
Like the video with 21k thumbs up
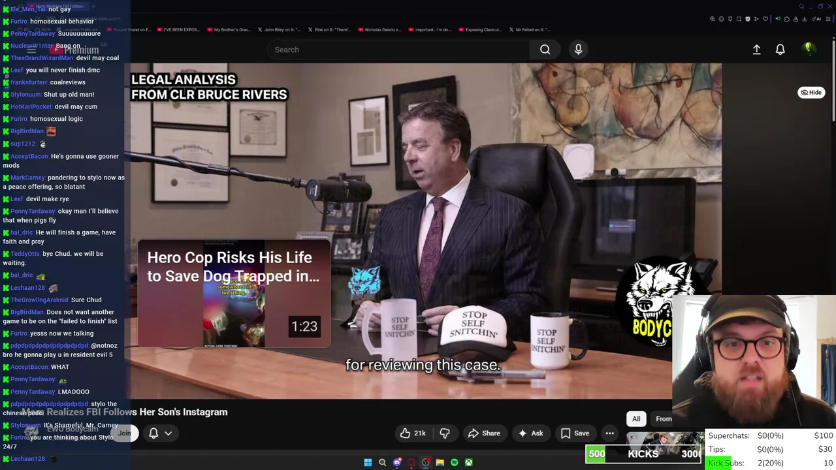[x=413, y=433]
